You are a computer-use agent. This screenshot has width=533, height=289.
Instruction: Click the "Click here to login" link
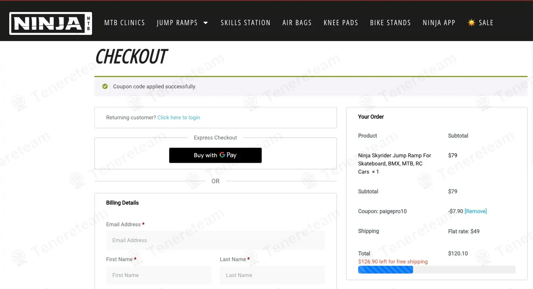coord(179,117)
